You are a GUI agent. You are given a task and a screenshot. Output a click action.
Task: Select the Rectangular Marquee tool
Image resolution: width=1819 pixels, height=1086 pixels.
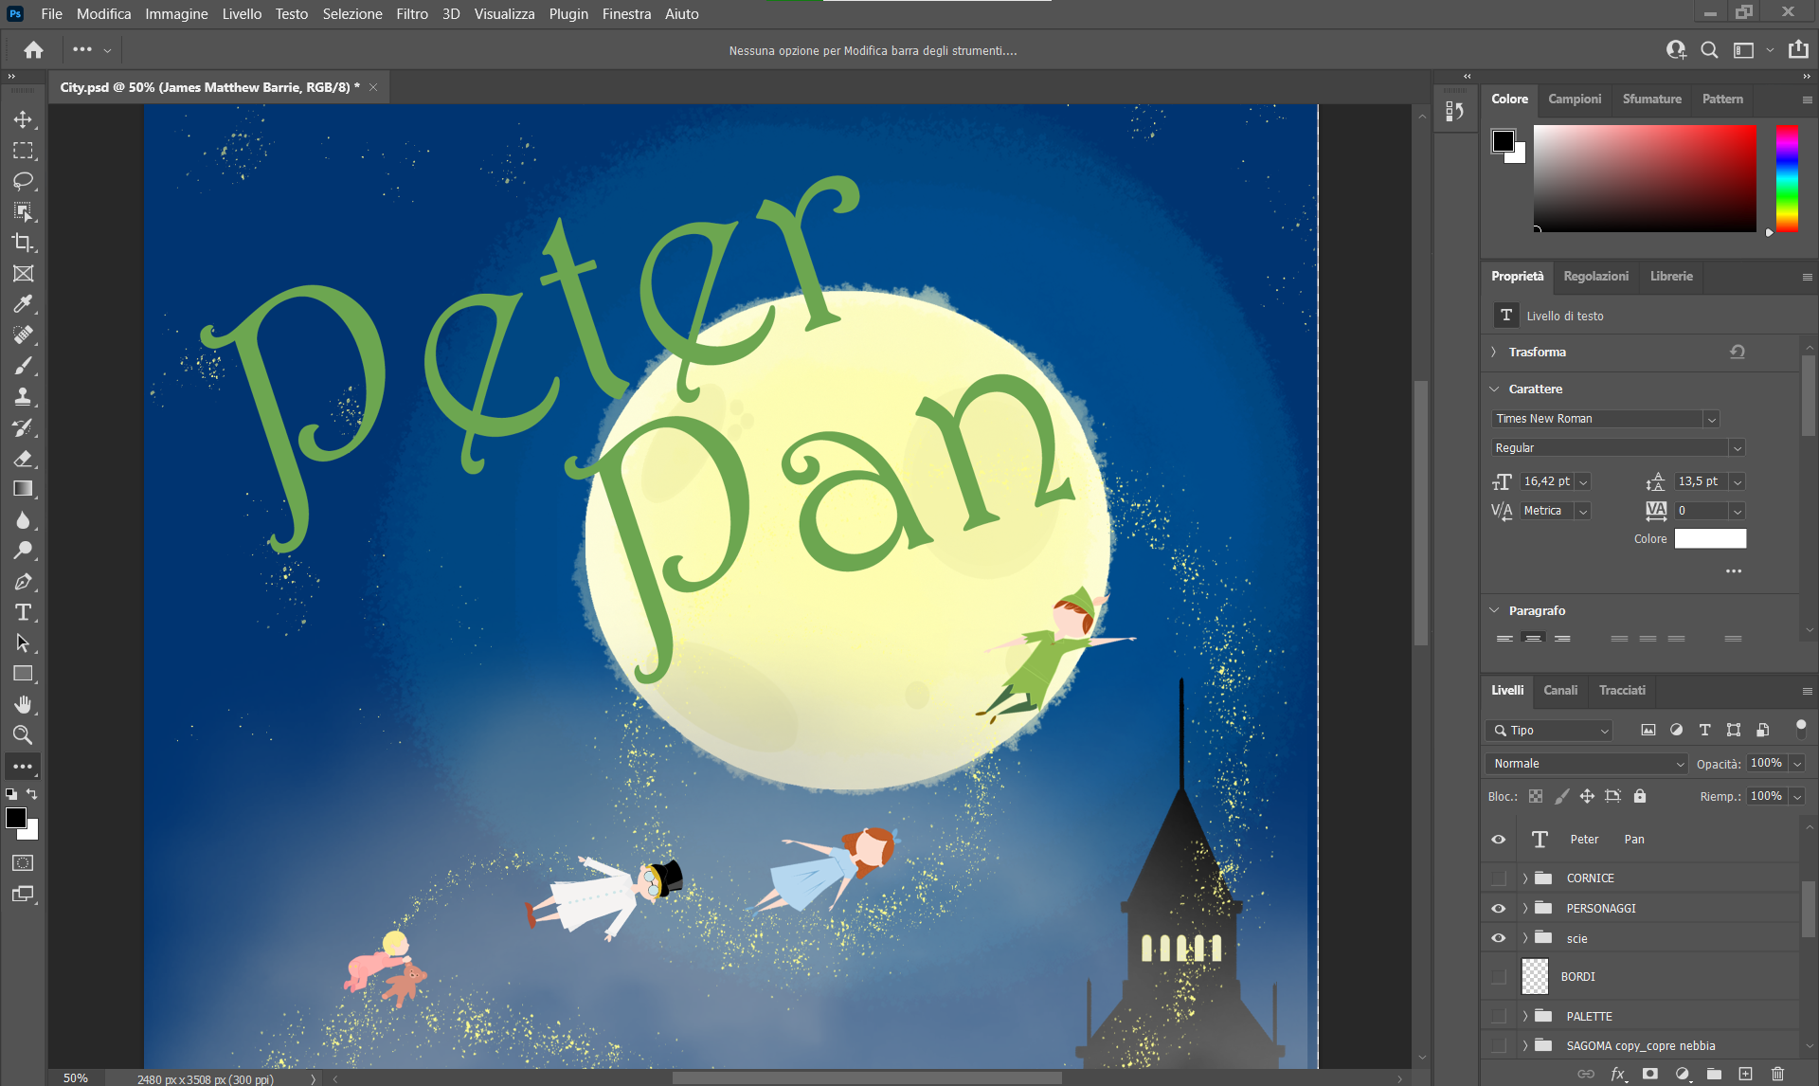coord(23,151)
